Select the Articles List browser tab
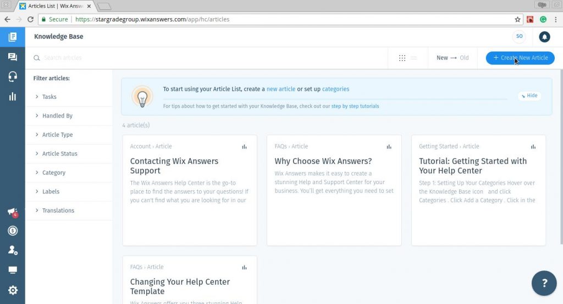This screenshot has width=563, height=304. 56,6
